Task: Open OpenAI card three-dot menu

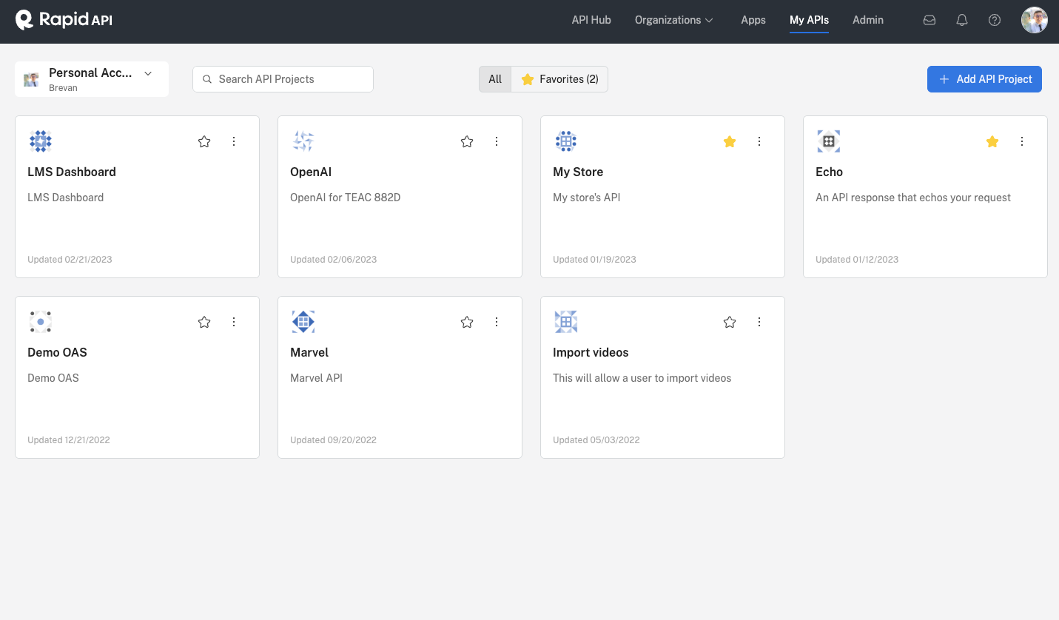Action: click(x=497, y=141)
